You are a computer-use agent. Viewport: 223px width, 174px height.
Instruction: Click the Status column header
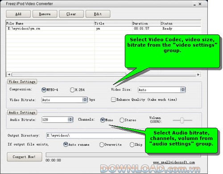pos(181,24)
